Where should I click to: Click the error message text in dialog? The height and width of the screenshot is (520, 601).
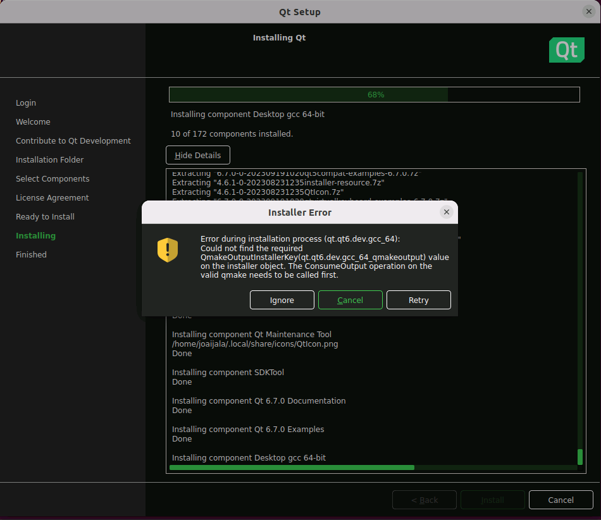(325, 257)
